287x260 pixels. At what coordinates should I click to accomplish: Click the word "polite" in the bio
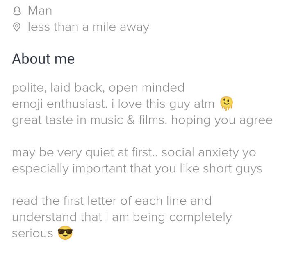click(28, 88)
